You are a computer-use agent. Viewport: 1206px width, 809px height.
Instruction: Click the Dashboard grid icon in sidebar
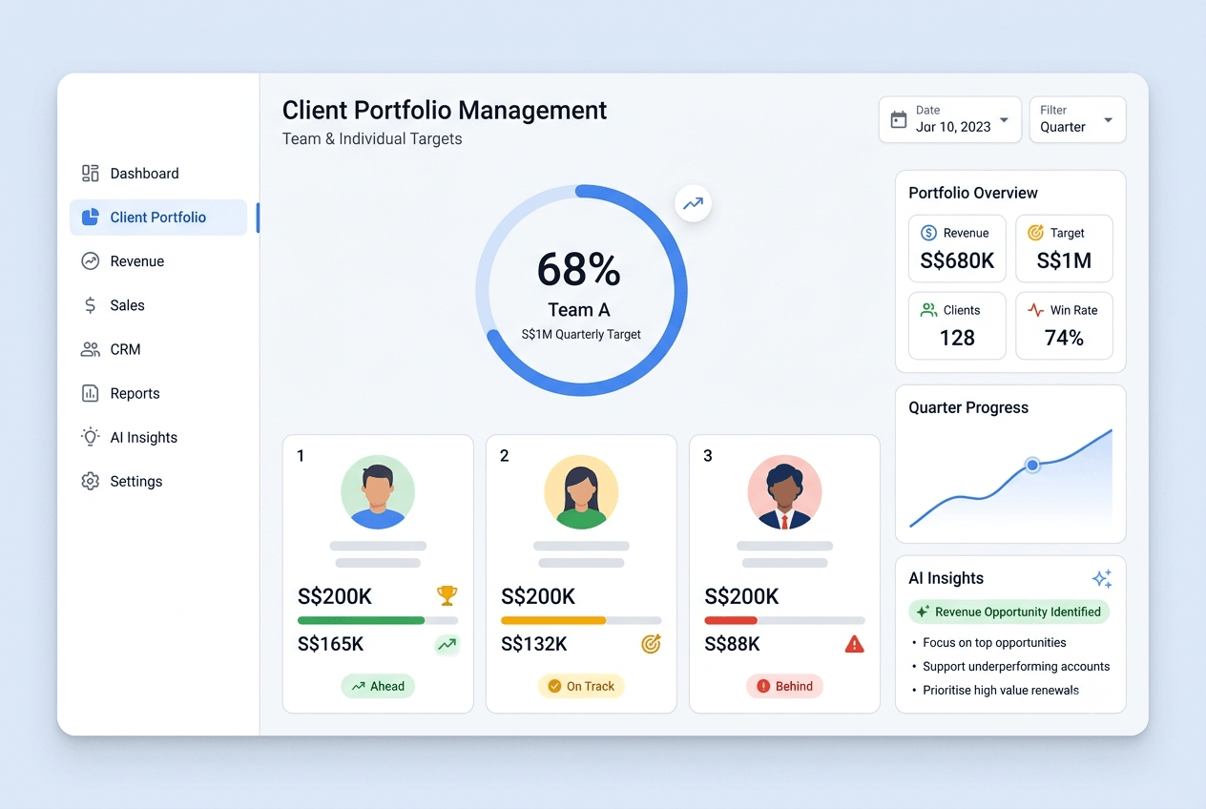91,173
